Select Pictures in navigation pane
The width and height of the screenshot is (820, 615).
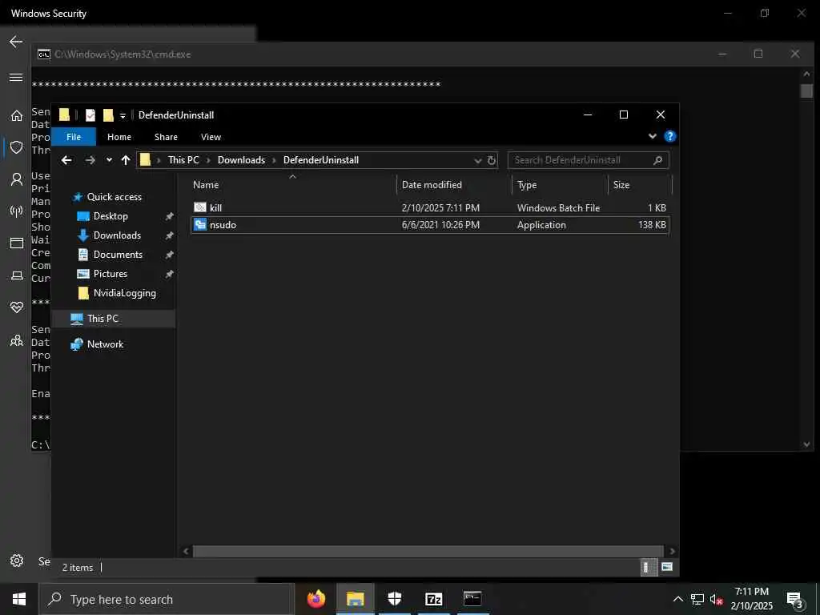point(110,274)
